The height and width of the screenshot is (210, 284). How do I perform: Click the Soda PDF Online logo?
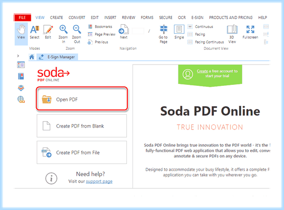point(53,74)
